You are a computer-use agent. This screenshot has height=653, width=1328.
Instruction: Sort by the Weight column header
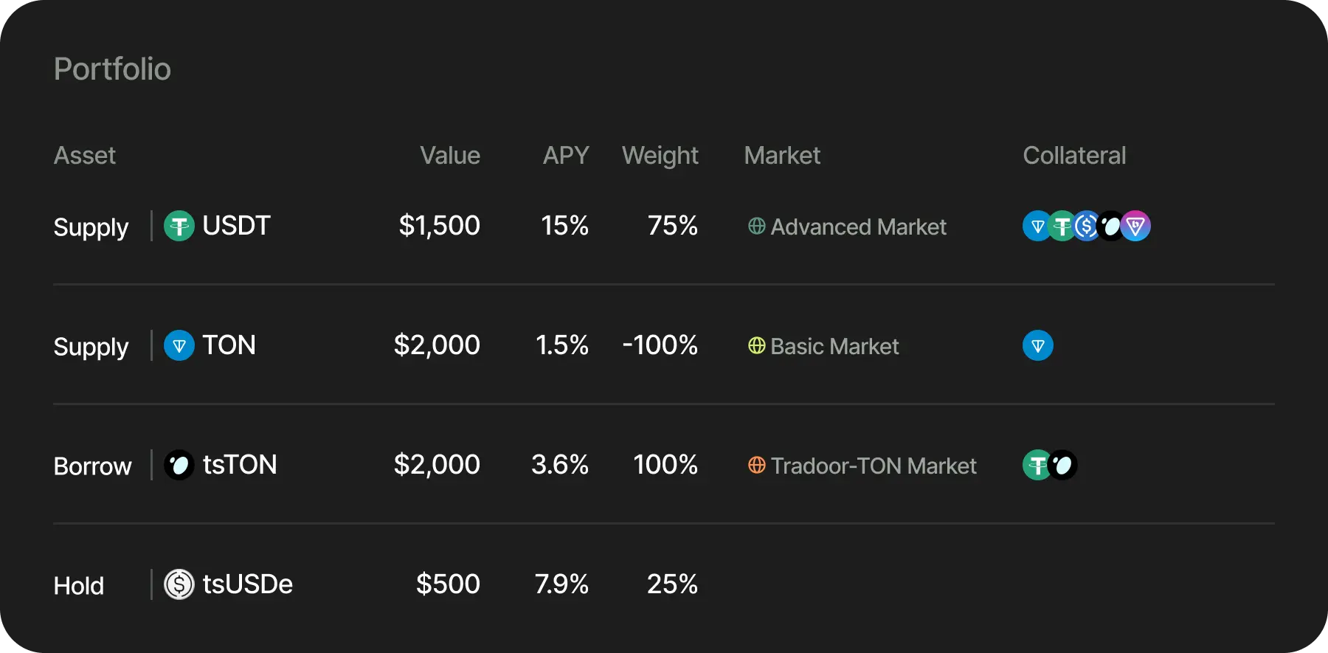coord(660,156)
